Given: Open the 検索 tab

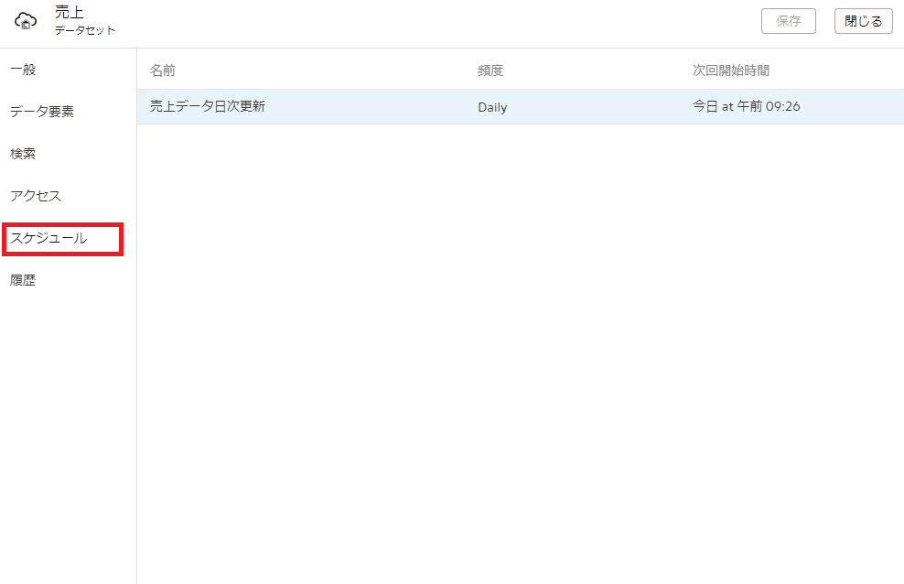Looking at the screenshot, I should 23,154.
